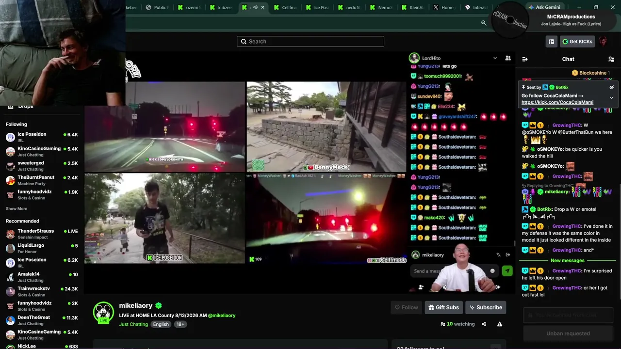The image size is (621, 349).
Task: Click the Subscribe button
Action: 486,307
